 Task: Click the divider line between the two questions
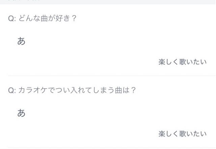112,76
